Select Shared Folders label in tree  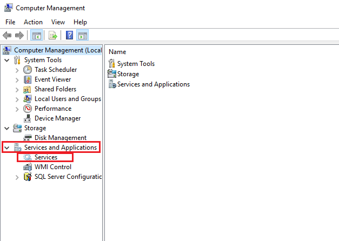point(55,89)
